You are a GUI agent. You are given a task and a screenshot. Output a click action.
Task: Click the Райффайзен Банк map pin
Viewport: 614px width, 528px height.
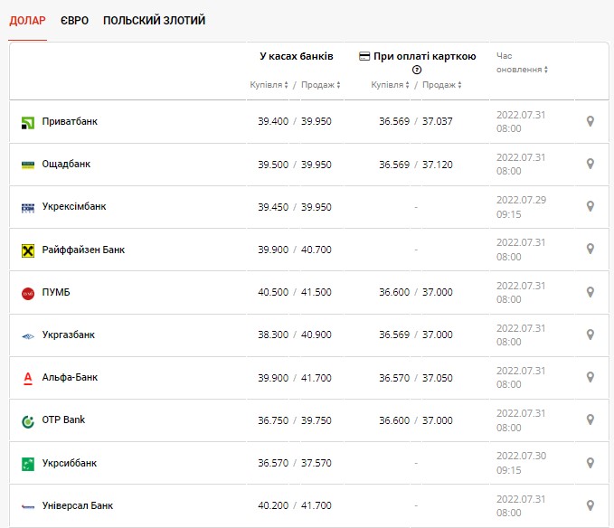coord(590,250)
